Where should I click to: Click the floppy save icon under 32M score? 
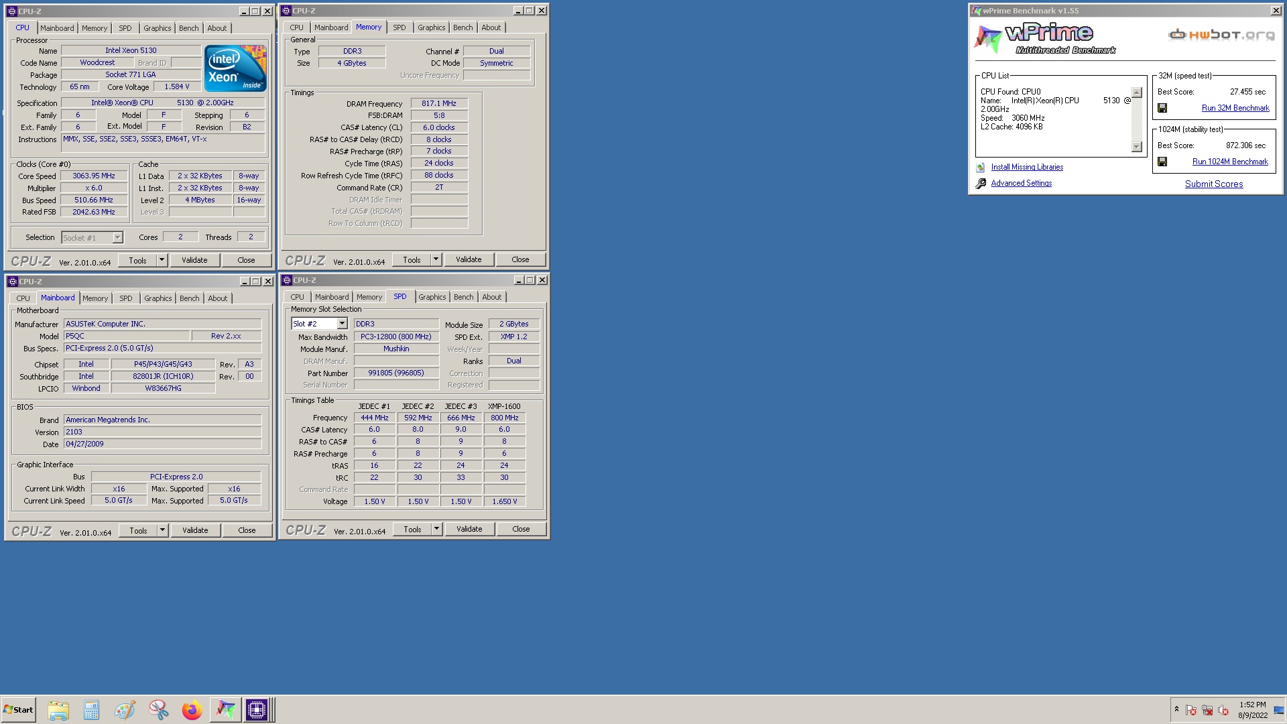point(1162,108)
